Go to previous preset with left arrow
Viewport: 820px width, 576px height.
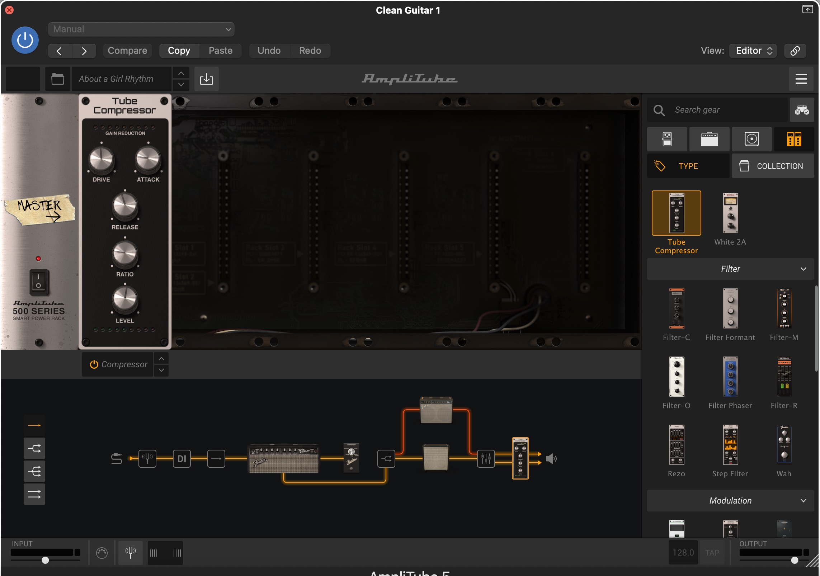pos(60,51)
